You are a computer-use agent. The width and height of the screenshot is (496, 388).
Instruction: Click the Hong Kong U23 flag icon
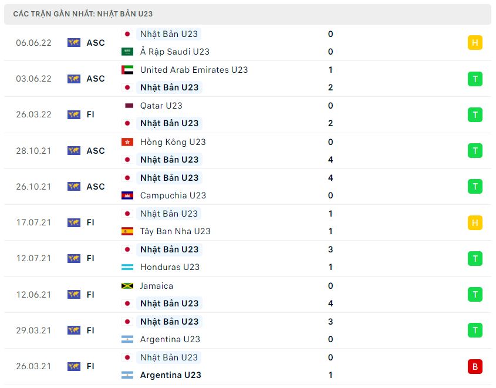(x=127, y=142)
